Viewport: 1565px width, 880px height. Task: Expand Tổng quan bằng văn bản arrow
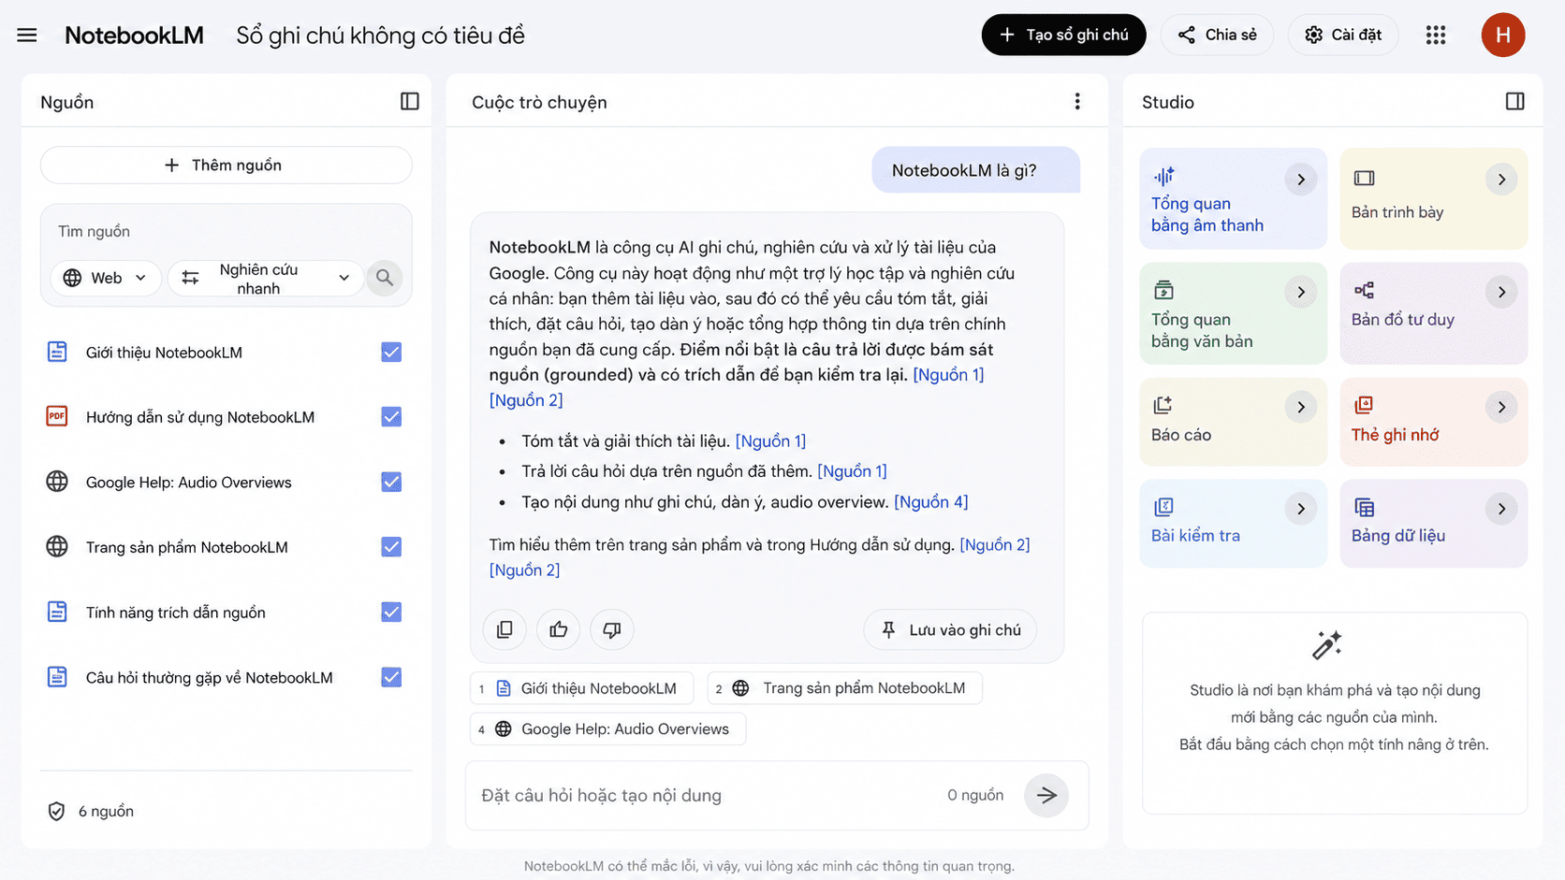pos(1301,292)
